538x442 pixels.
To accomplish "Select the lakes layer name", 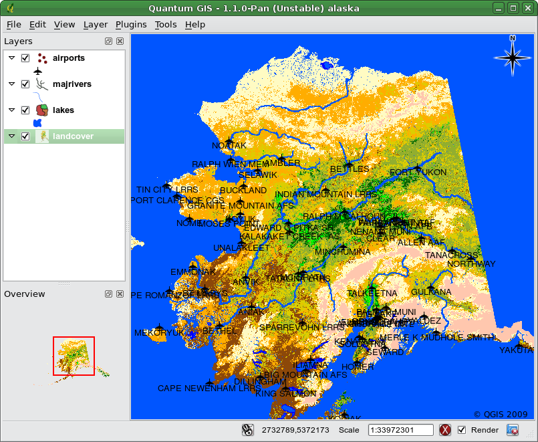I will click(x=63, y=110).
